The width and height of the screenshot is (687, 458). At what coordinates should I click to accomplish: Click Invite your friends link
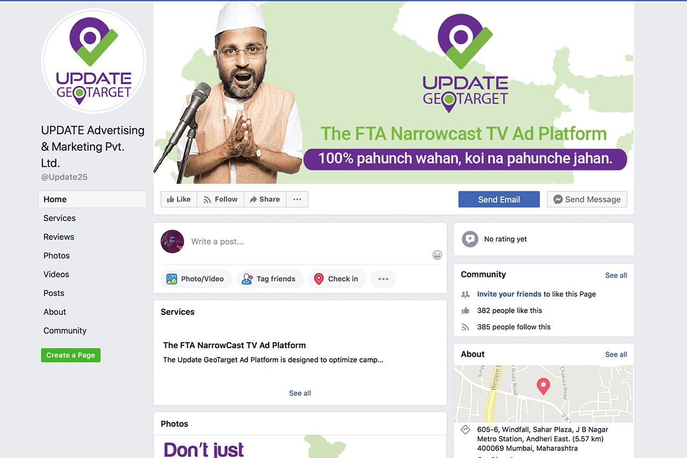coord(509,294)
